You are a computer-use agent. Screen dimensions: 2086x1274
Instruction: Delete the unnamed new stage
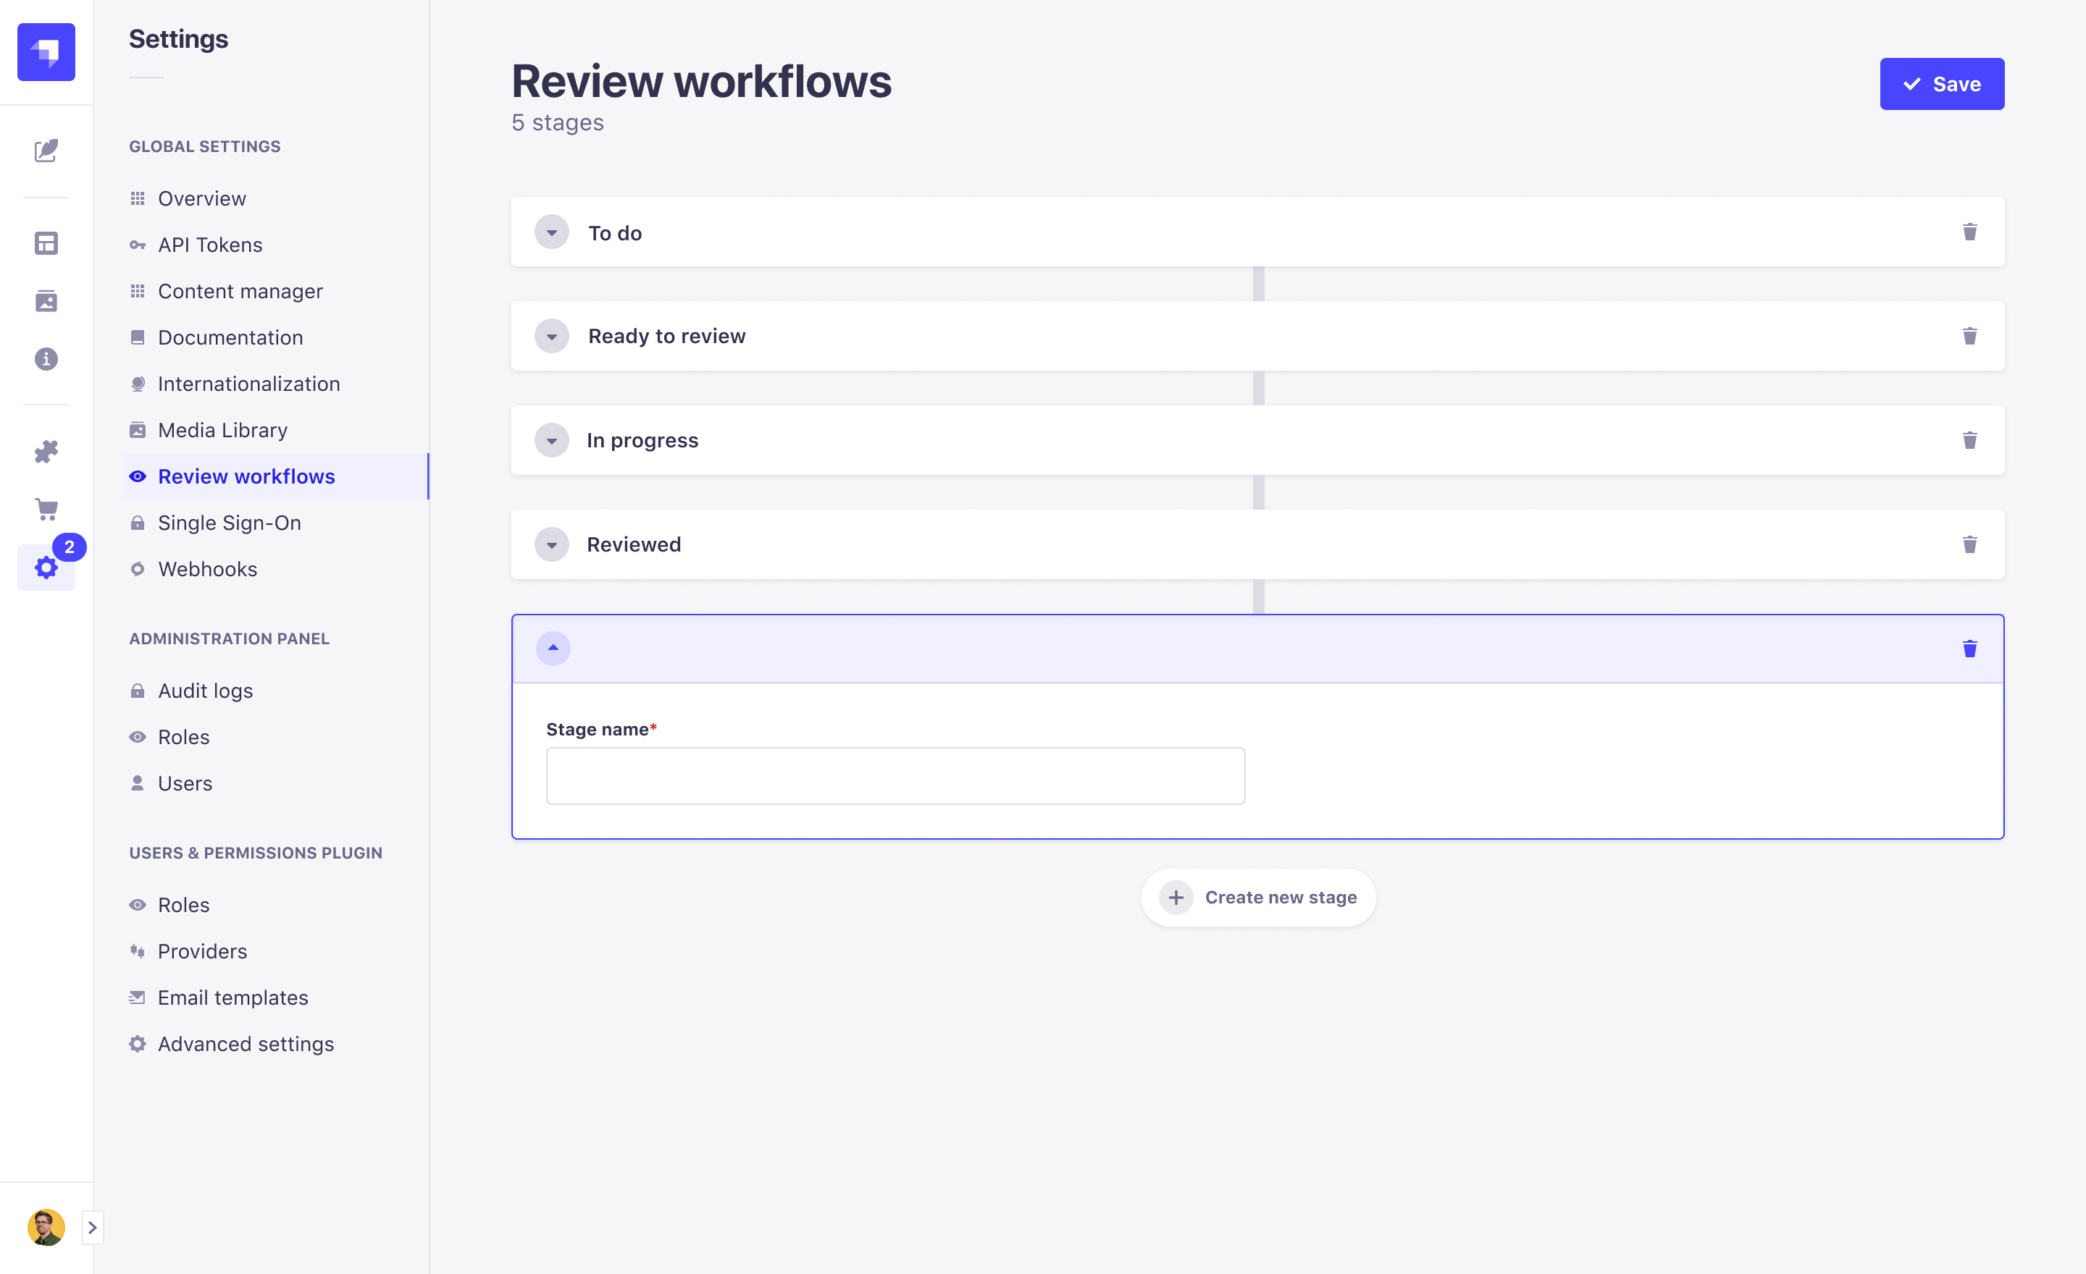[1969, 649]
